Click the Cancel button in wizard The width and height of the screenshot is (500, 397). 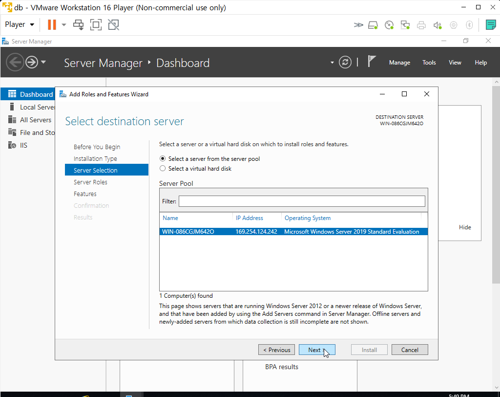coord(410,350)
